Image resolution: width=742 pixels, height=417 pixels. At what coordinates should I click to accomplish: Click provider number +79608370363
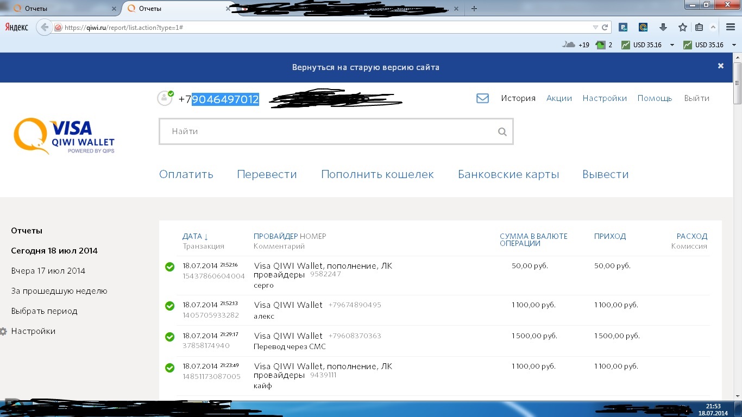(355, 336)
